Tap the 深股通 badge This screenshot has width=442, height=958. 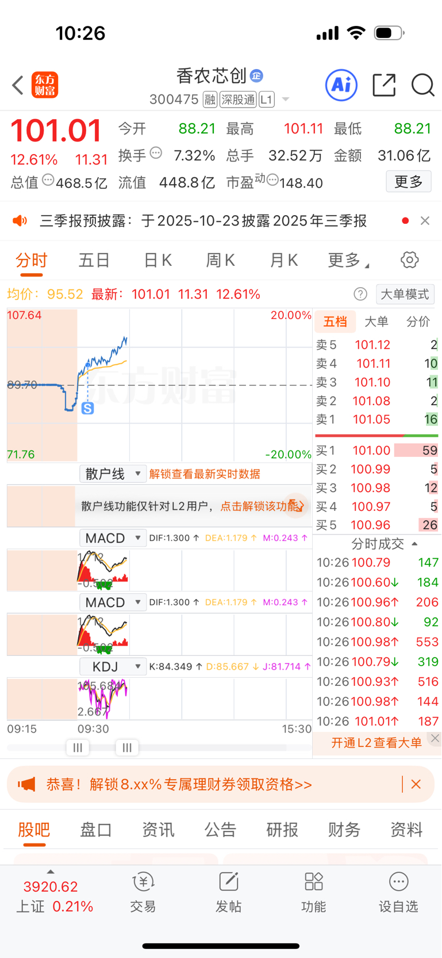point(238,100)
